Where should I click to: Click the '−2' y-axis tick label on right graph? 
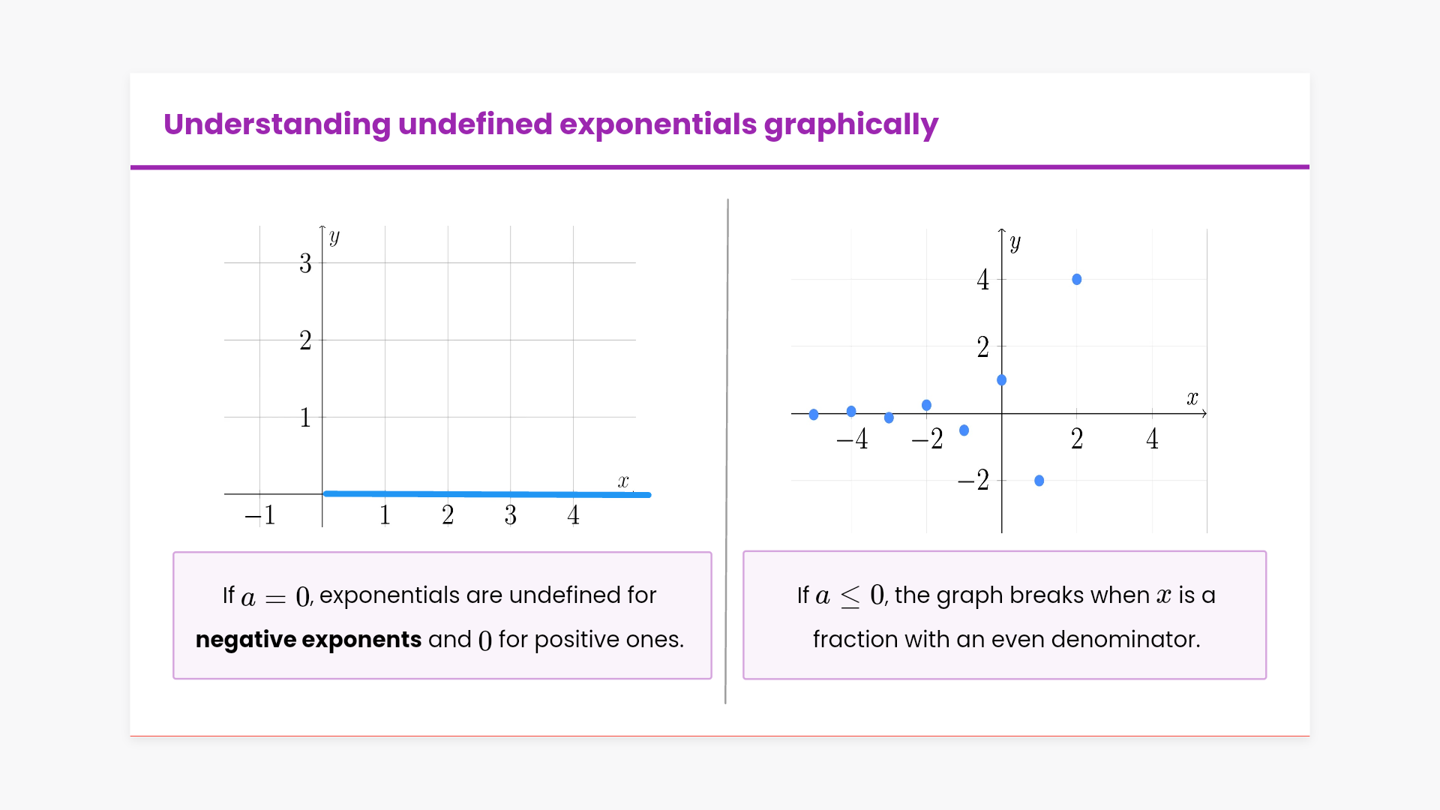click(x=973, y=480)
